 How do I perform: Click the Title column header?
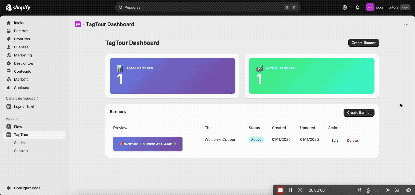(x=209, y=128)
